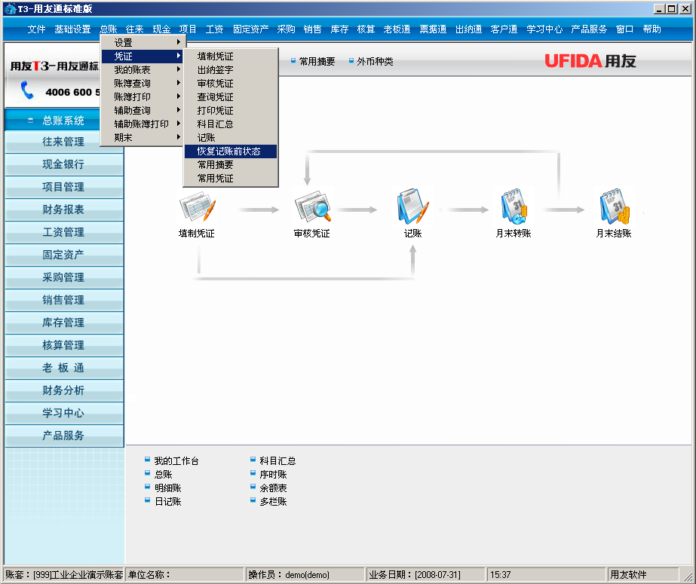
Task: Select 凭证 in the 总账 menu
Action: (142, 56)
